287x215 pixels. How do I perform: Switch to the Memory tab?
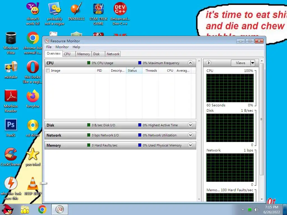pyautogui.click(x=84, y=54)
